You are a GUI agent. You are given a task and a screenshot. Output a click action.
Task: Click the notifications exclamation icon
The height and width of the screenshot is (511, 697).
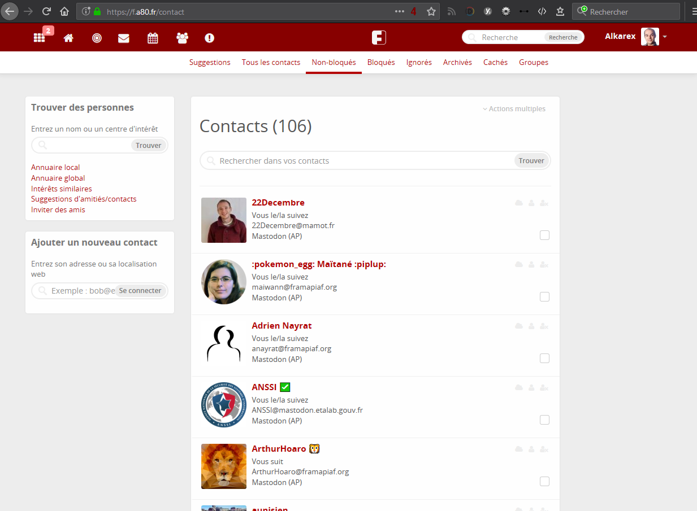coord(209,37)
